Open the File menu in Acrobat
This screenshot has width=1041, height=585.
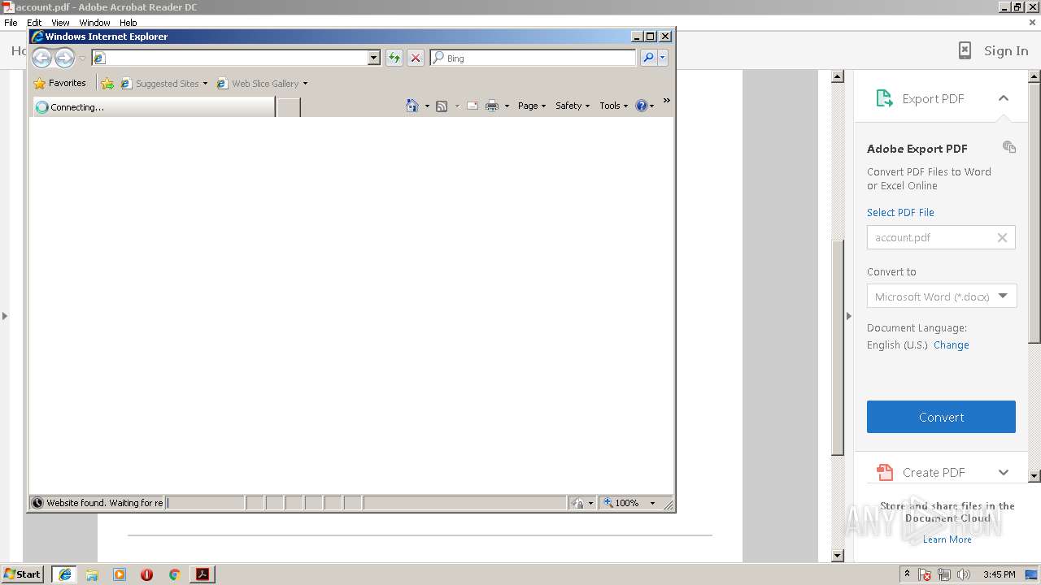11,23
